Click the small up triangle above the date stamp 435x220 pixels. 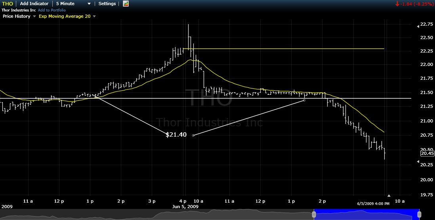(389, 196)
